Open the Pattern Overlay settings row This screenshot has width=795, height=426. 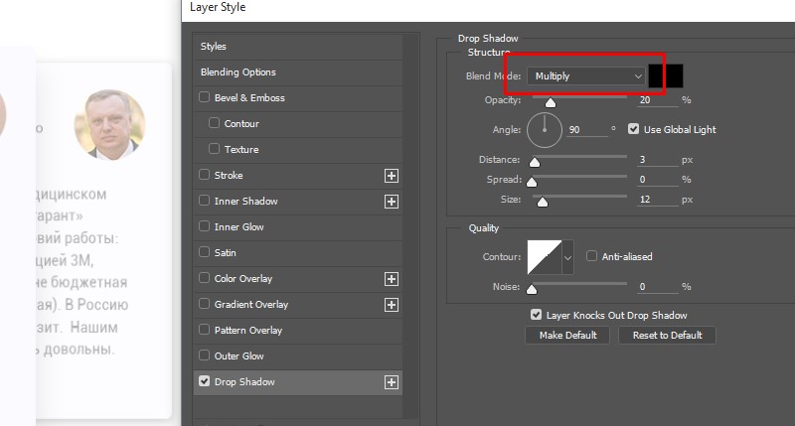(x=298, y=331)
